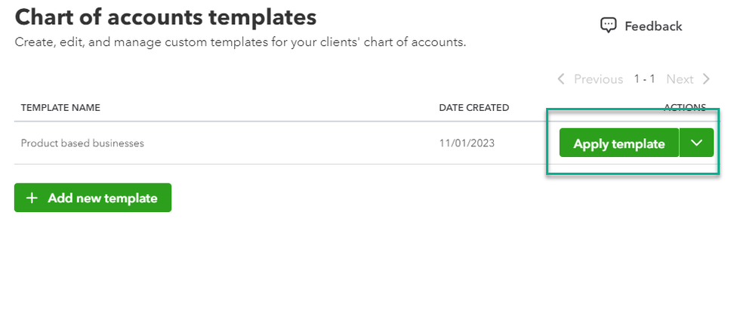740x326 pixels.
Task: Sort by Template Name column header
Action: click(x=60, y=108)
